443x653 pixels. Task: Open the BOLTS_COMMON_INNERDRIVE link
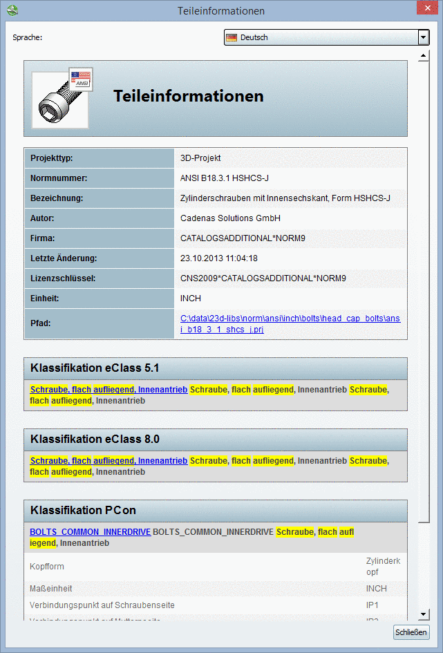click(91, 532)
